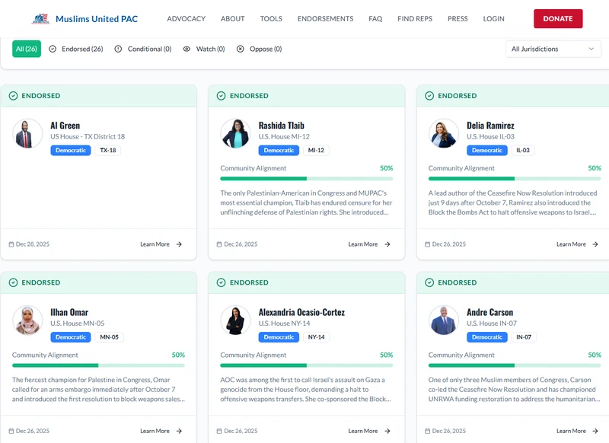Filter by Oppose (0)
The image size is (609, 443).
tap(259, 49)
